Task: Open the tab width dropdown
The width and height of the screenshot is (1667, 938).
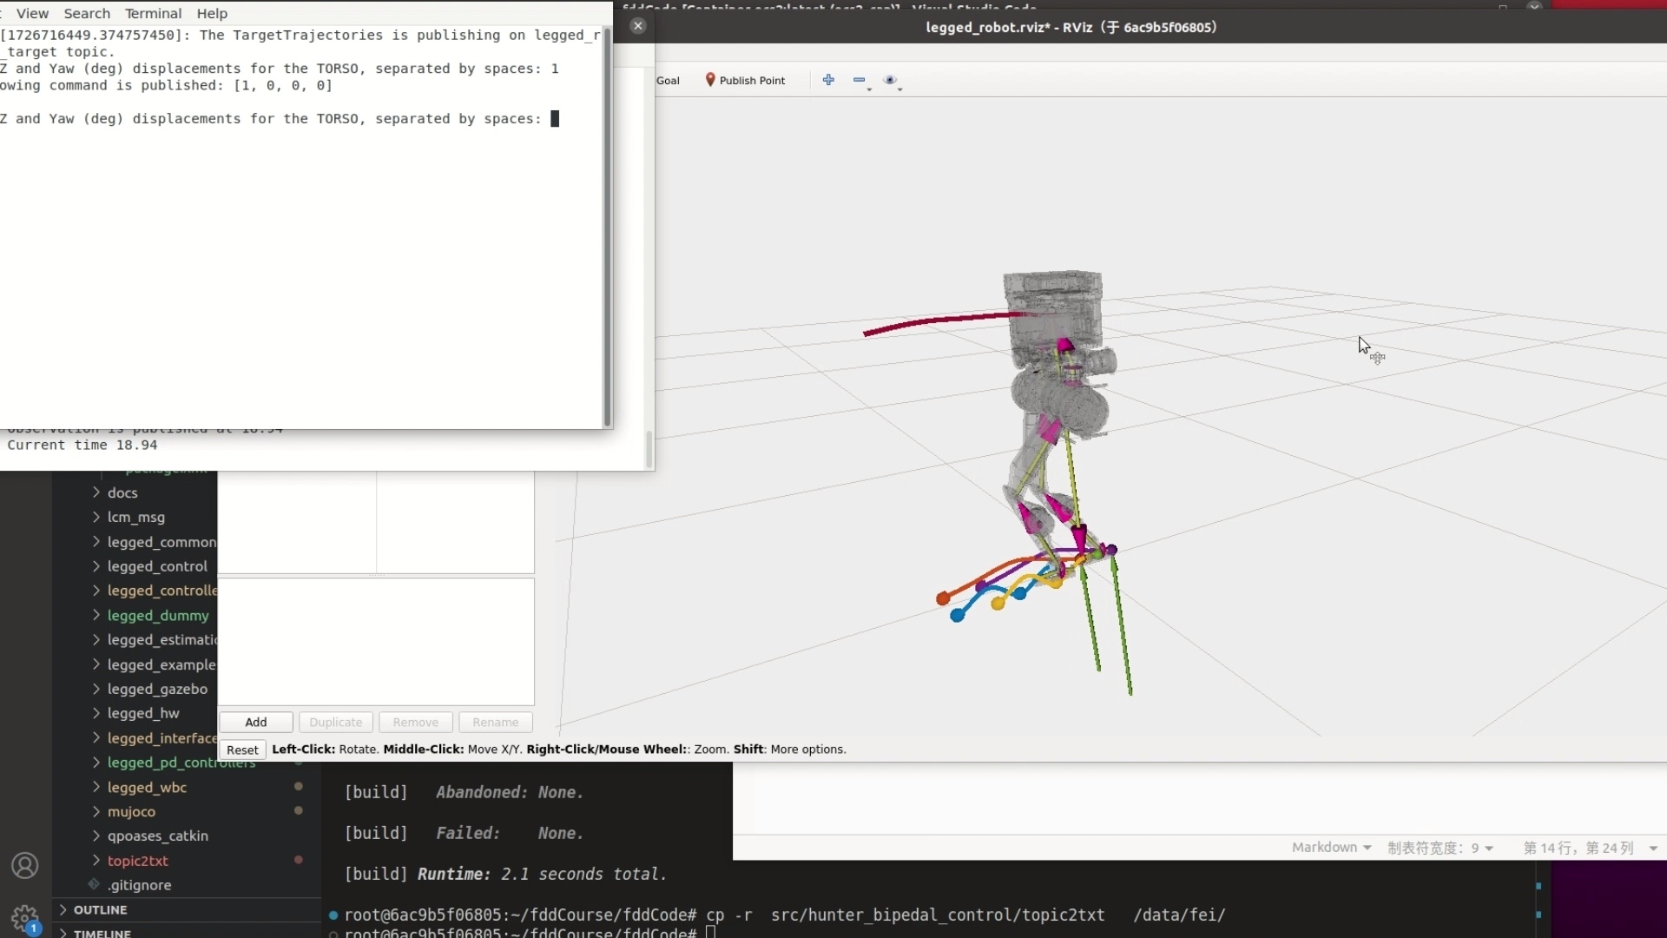Action: tap(1440, 848)
